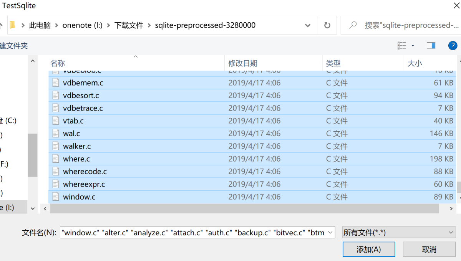Click the refresh icon beside address bar
Viewport: 461px width, 261px height.
(x=327, y=25)
